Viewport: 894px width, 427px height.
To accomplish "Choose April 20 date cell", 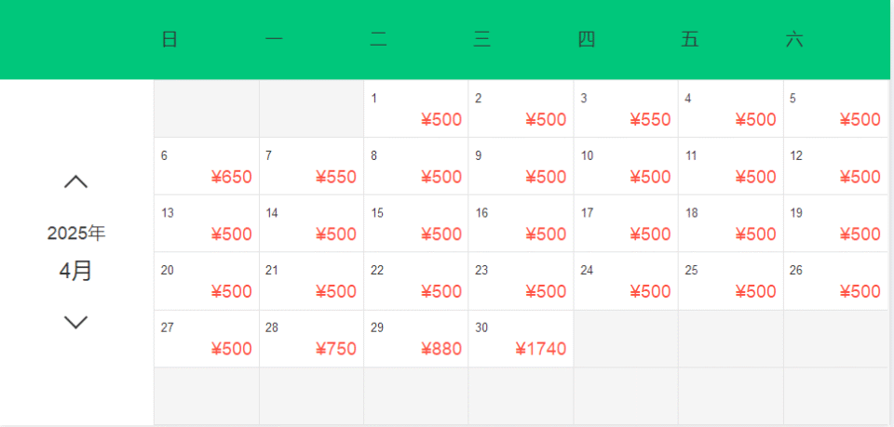I will 207,281.
